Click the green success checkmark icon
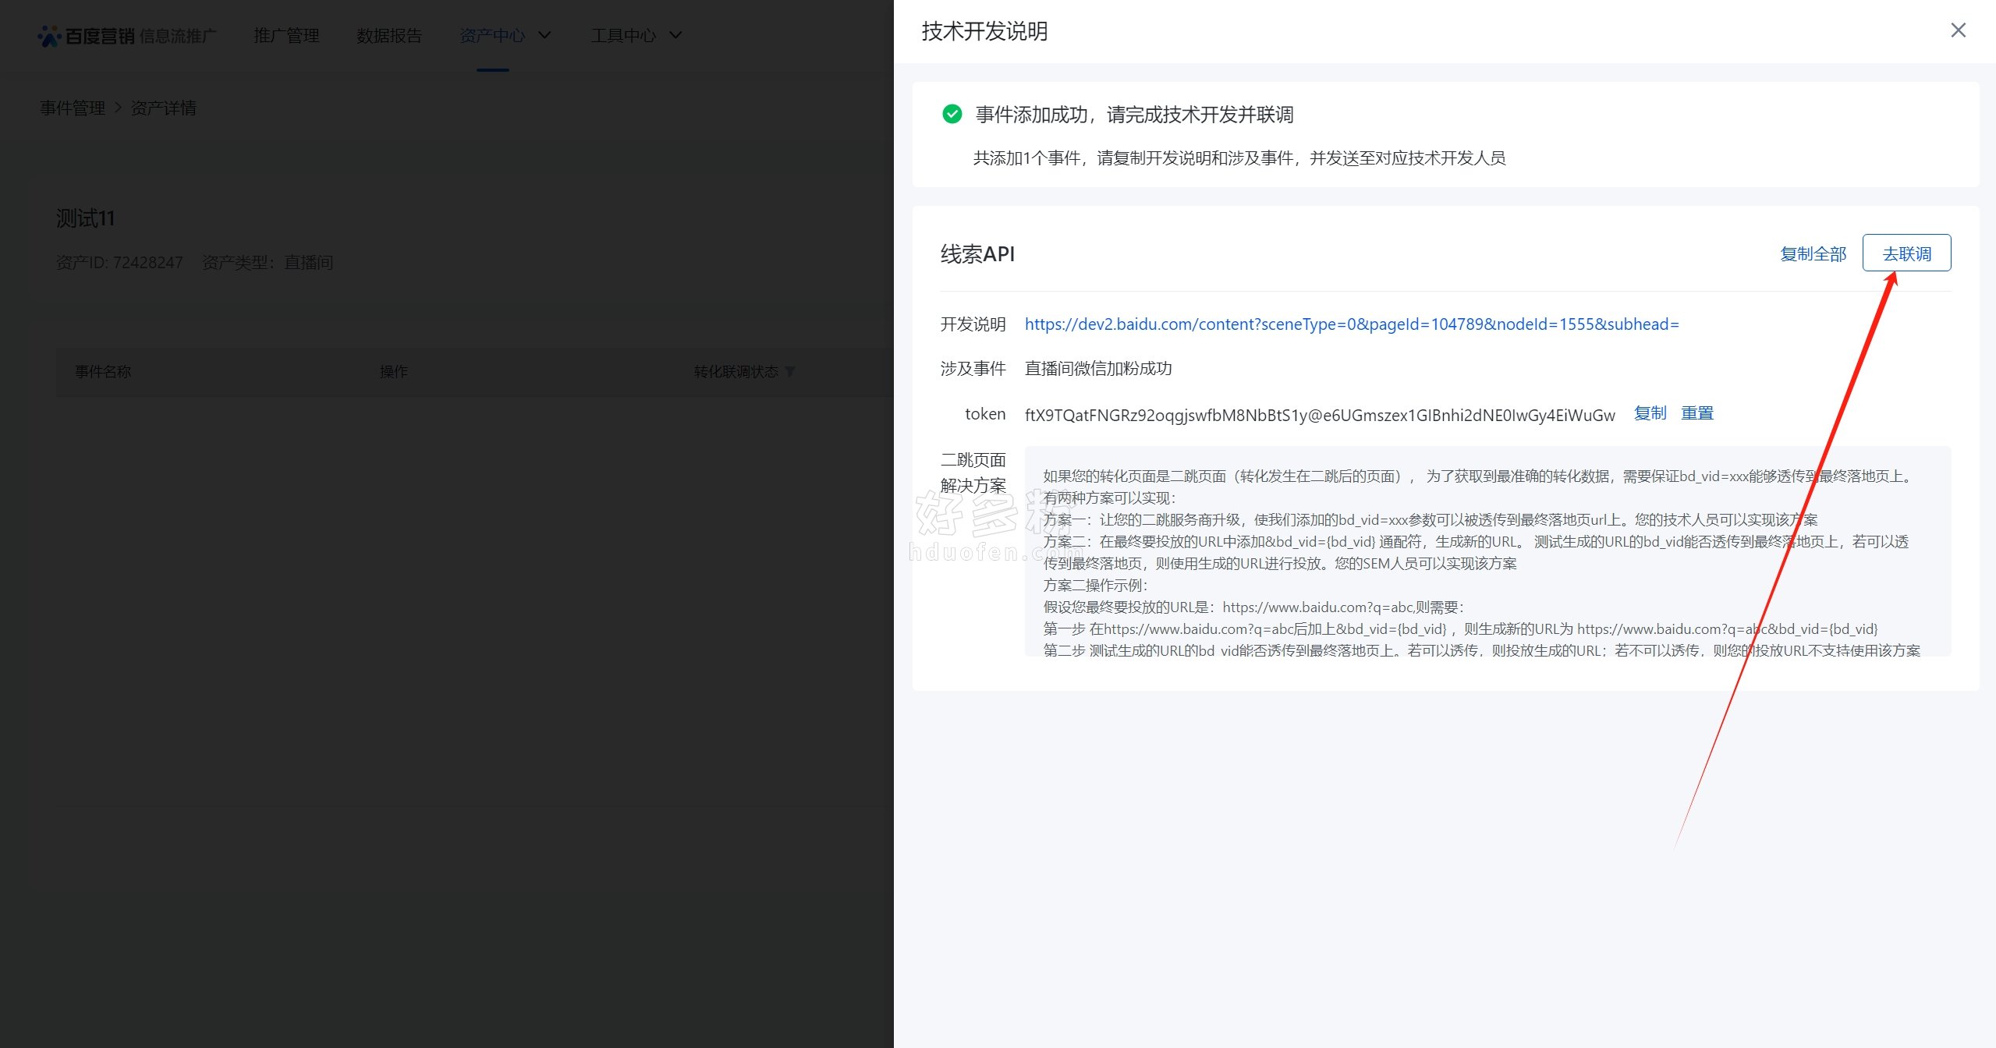This screenshot has width=1996, height=1048. point(952,115)
